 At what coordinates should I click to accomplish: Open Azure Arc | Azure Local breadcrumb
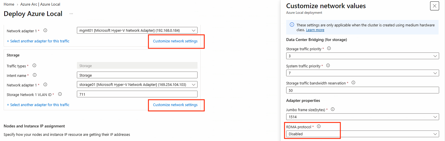click(x=40, y=4)
